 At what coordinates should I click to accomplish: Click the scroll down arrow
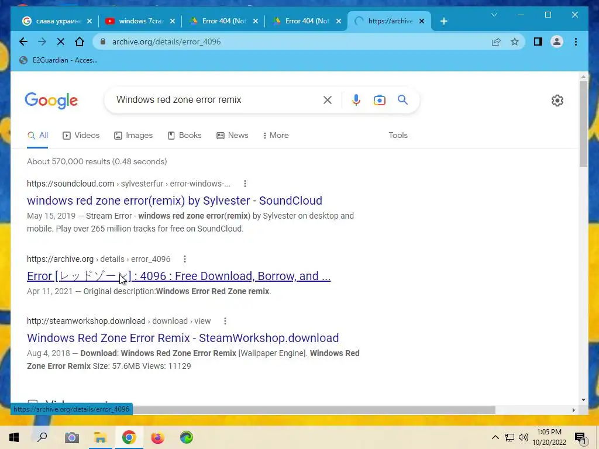point(583,400)
